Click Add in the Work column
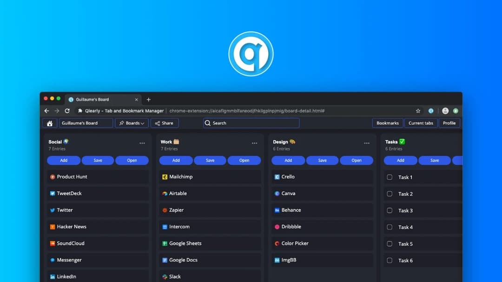Image resolution: width=502 pixels, height=282 pixels. (x=176, y=160)
